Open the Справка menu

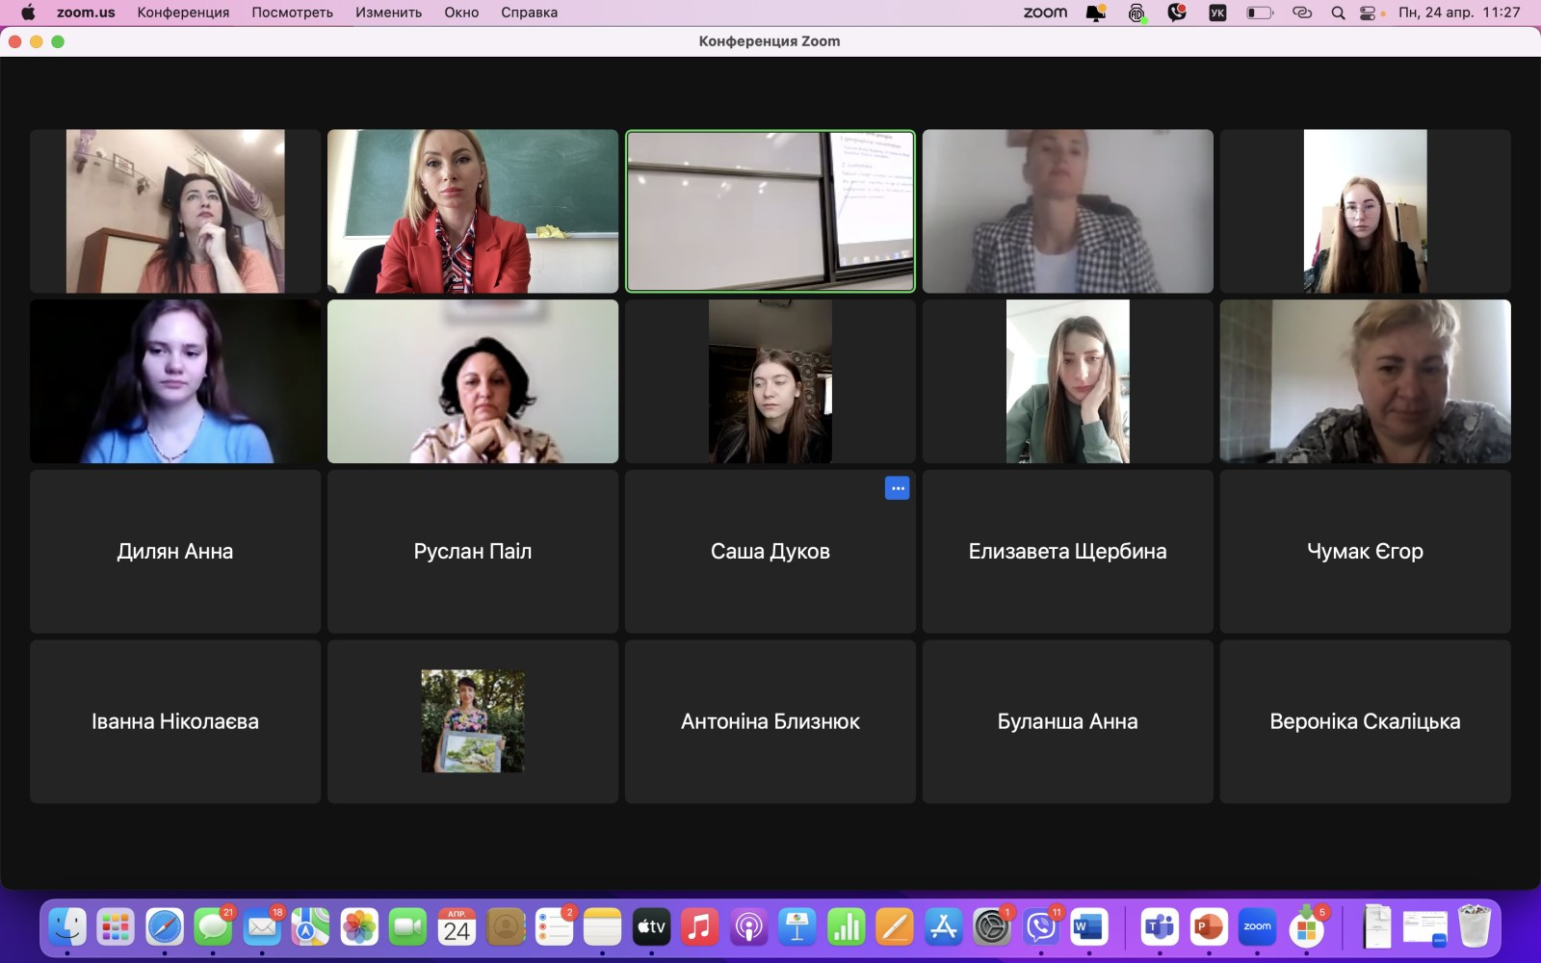coord(529,13)
